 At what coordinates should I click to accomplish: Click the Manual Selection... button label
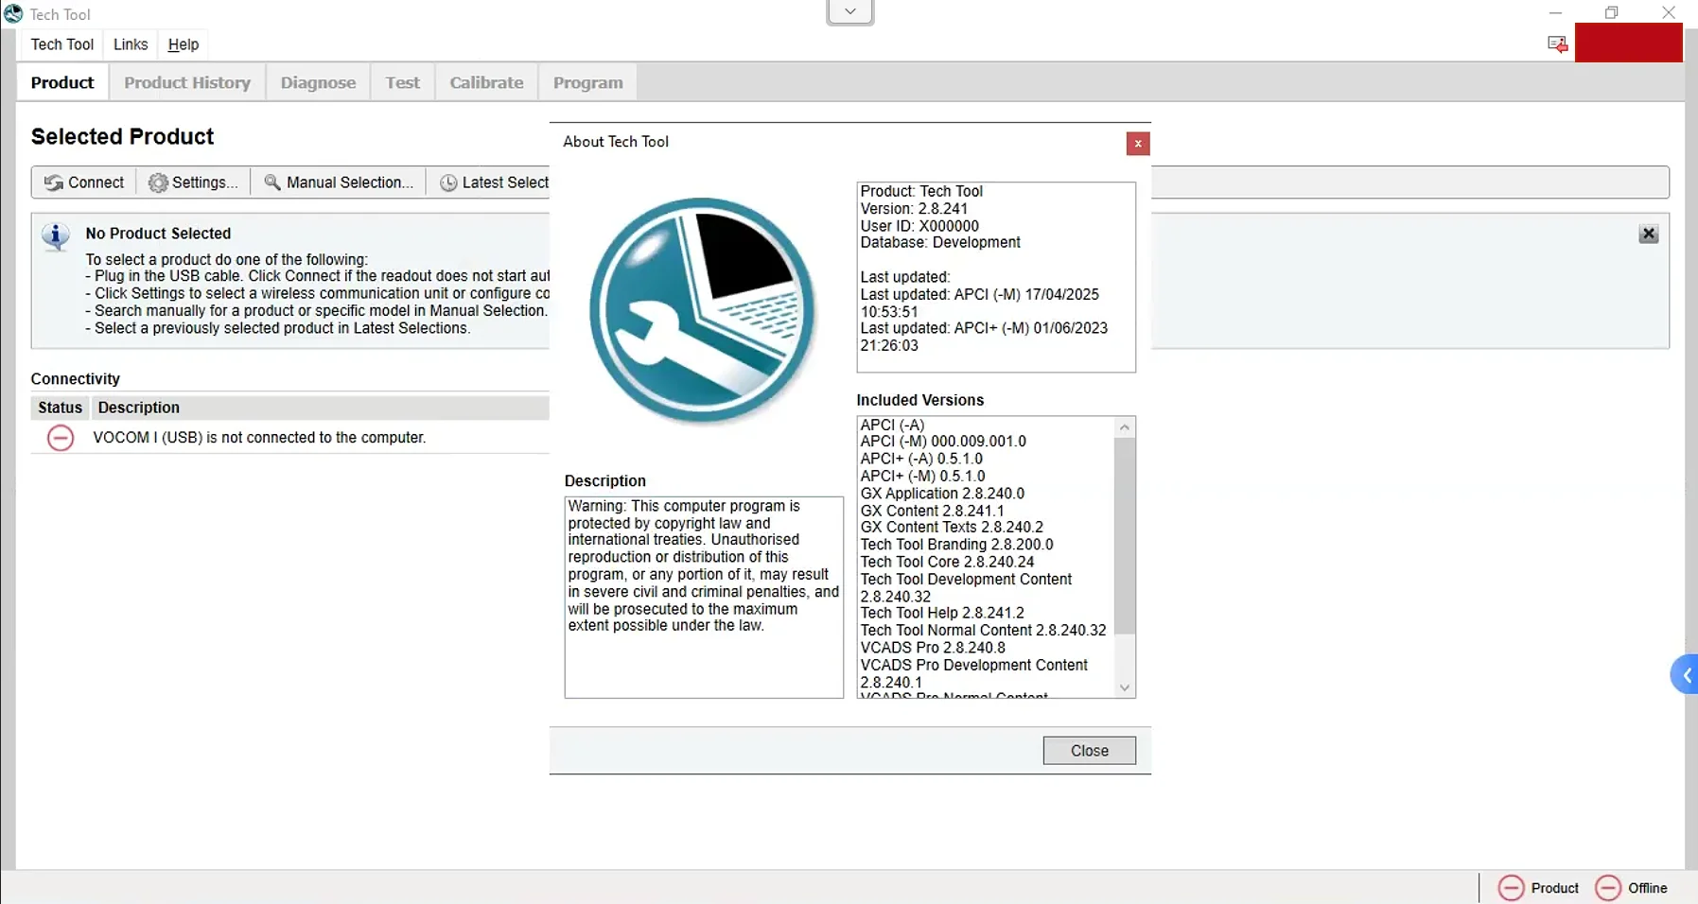[350, 183]
